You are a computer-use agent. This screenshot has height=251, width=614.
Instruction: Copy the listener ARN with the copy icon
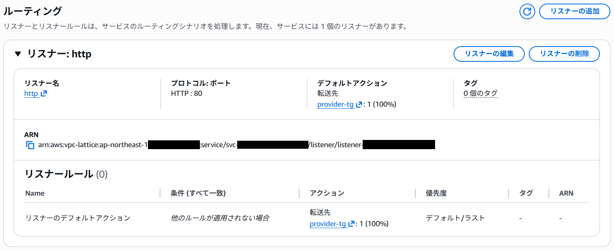click(x=30, y=145)
